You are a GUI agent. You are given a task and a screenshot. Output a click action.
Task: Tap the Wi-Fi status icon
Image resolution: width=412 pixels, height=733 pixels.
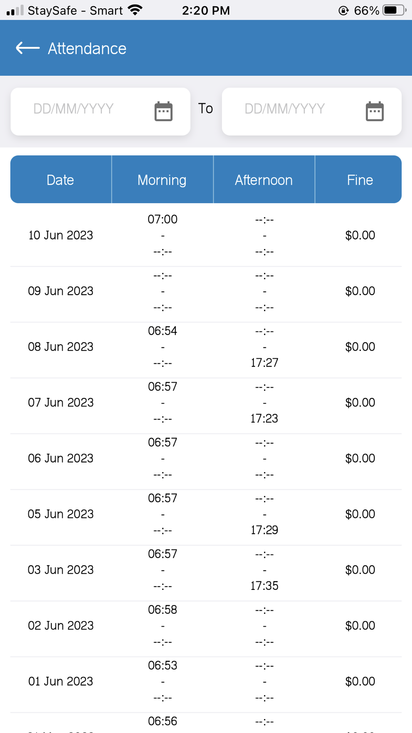pos(135,10)
